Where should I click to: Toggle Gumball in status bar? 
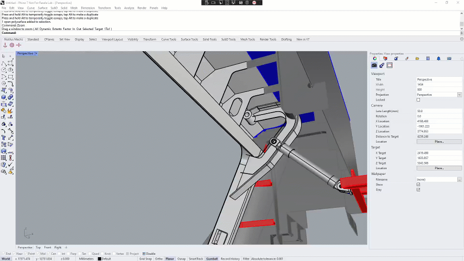[x=212, y=259]
